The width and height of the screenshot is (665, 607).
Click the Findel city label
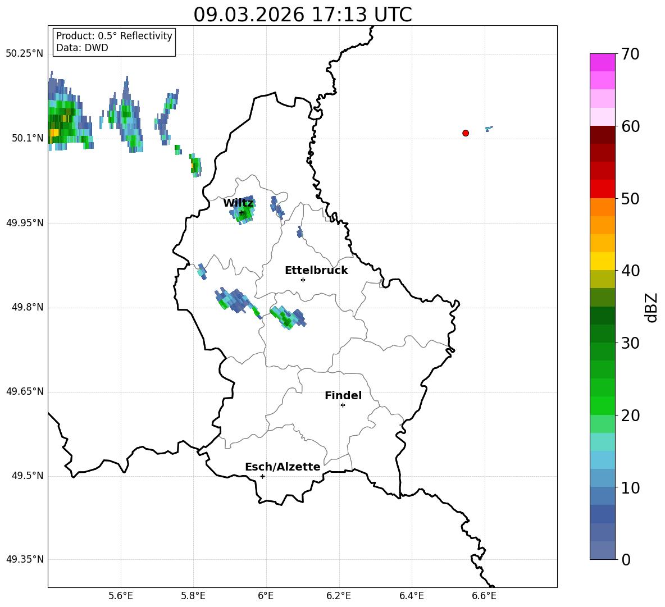tap(343, 396)
